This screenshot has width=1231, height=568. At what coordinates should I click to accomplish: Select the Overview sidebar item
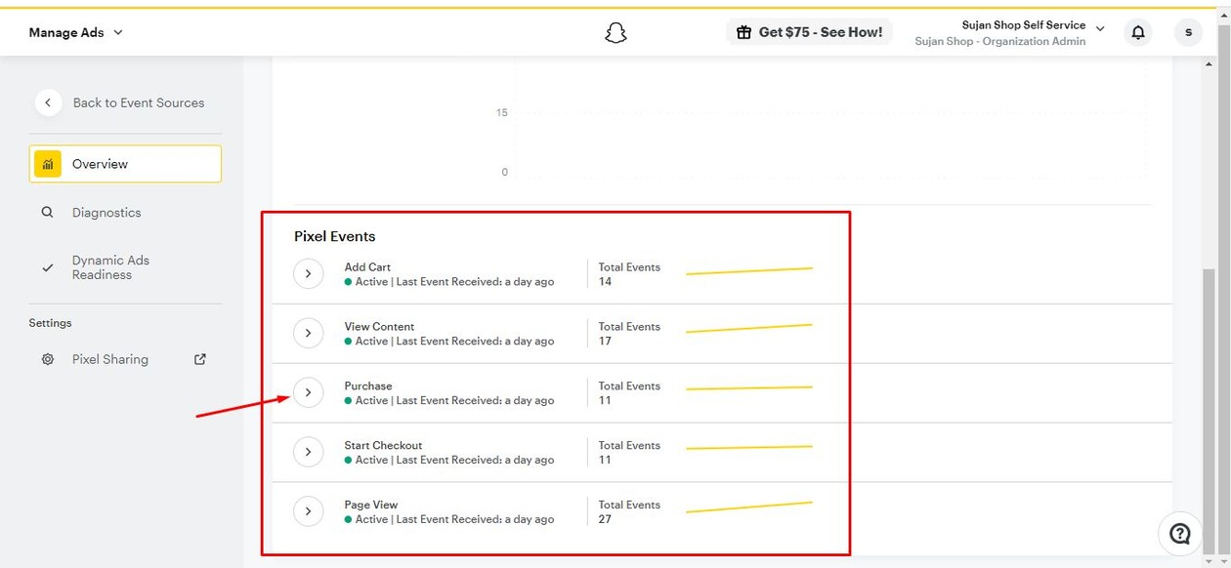tap(101, 164)
